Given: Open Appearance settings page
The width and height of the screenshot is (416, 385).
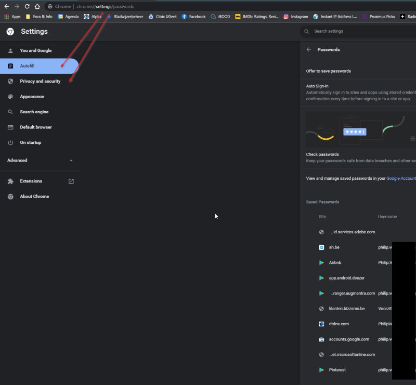Looking at the screenshot, I should tap(32, 97).
